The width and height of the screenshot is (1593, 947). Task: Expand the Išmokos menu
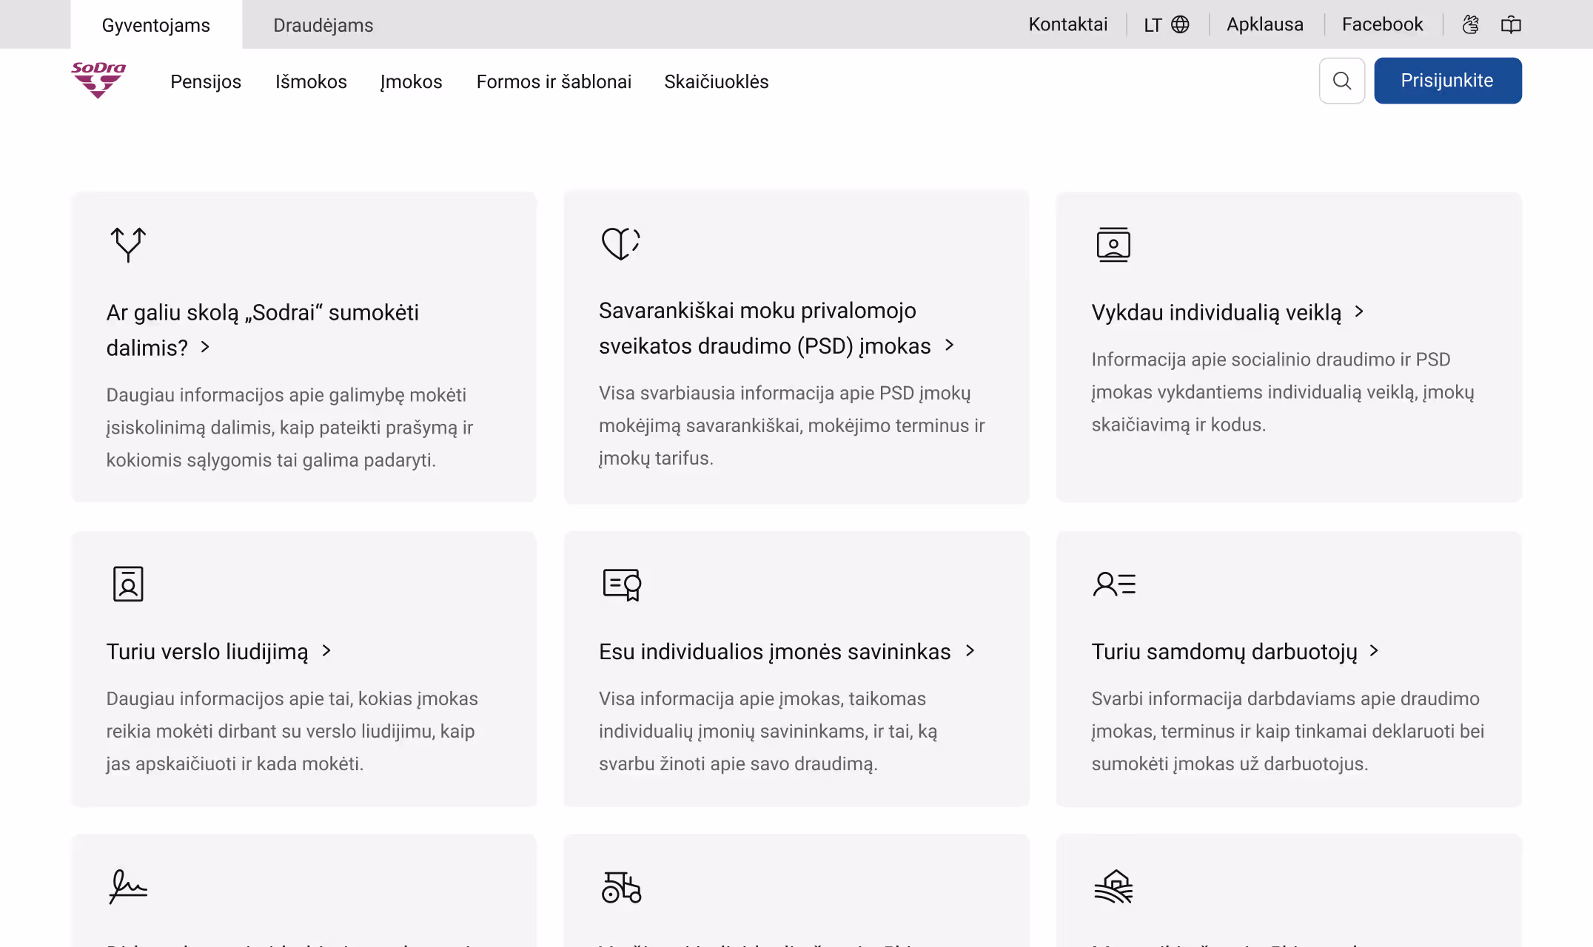click(311, 81)
